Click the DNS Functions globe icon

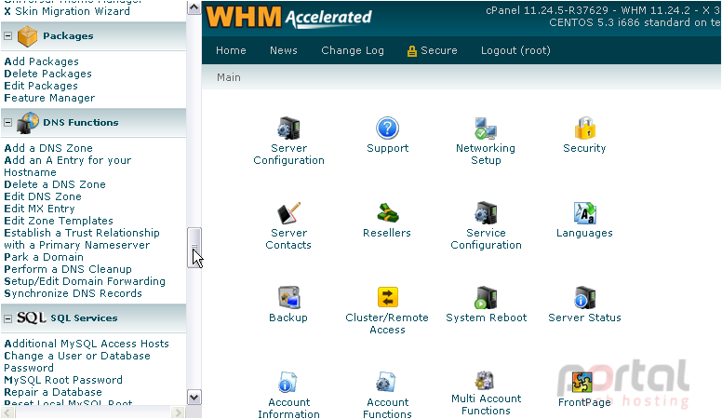pos(28,123)
